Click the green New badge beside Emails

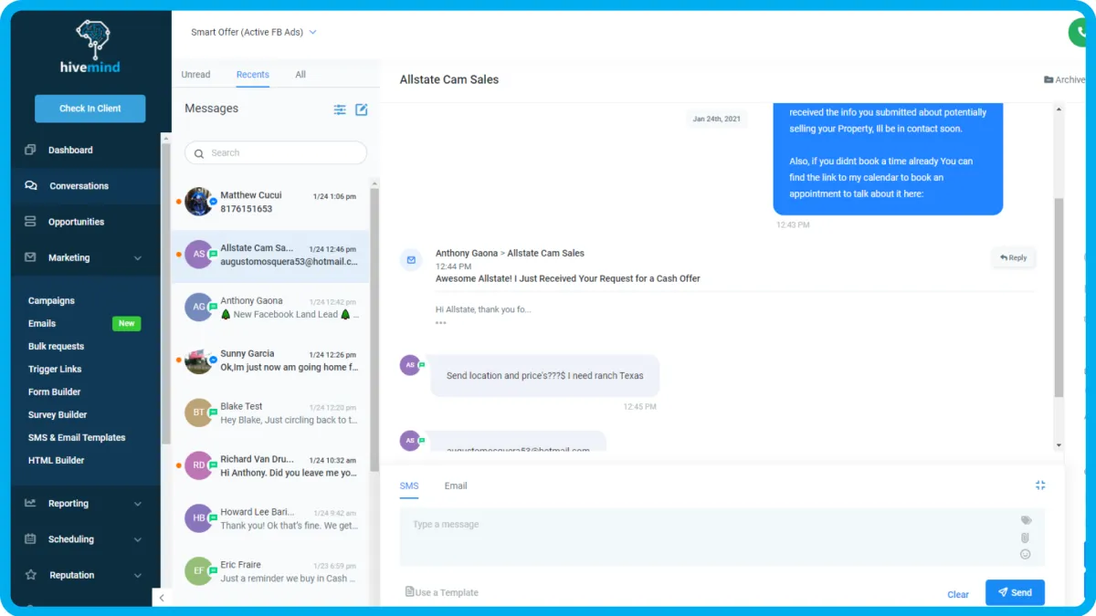tap(126, 323)
